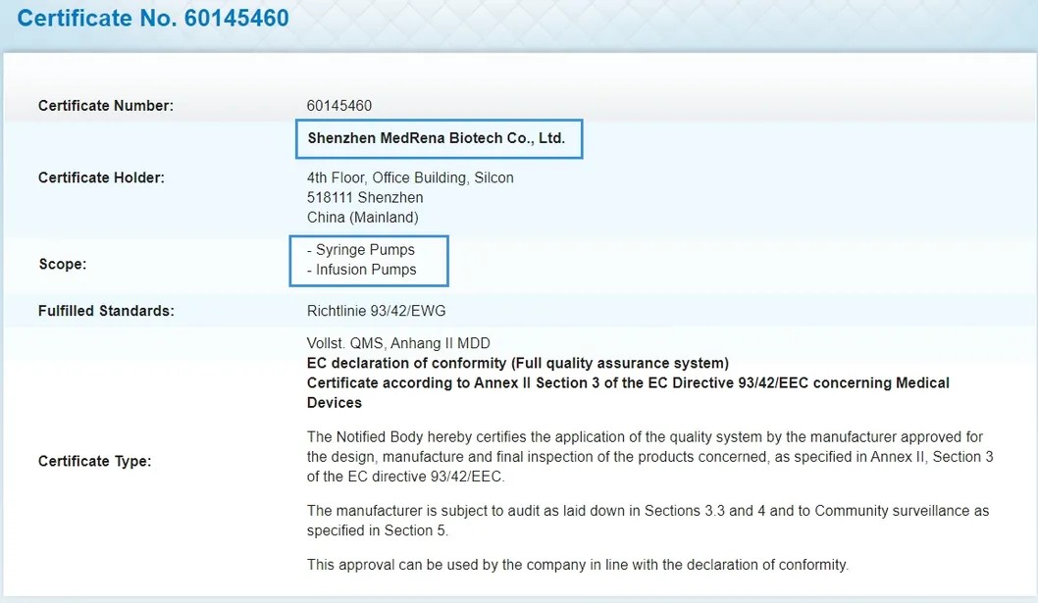
Task: Click the "Vollst. QMS, Anhang II MDD" line
Action: click(x=398, y=343)
